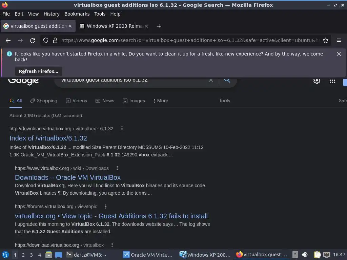Screen dimensions: 347x260
Task: Bookmark this page with the star
Action: (326, 41)
